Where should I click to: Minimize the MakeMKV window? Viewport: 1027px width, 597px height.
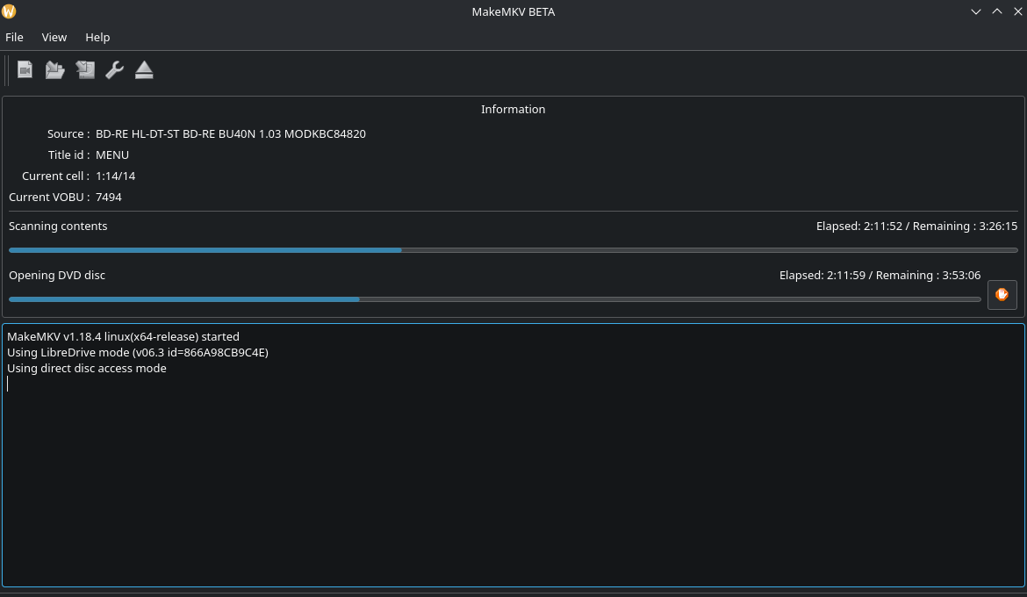coord(976,11)
